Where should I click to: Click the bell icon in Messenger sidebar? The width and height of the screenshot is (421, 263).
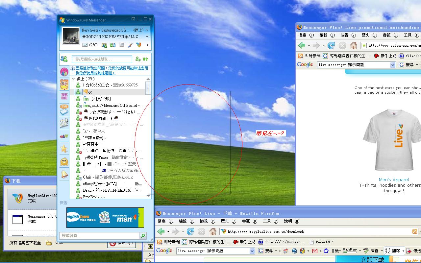click(x=64, y=174)
